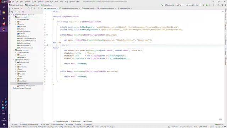Collapse the SimpleRevitProject solution root node
This screenshot has width=227, height=128.
[12, 15]
